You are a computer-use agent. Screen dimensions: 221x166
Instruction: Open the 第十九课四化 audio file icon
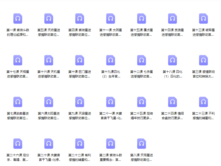pos(111,60)
